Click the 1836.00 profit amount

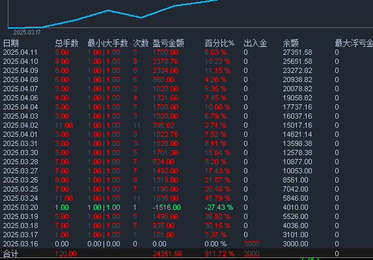point(165,198)
